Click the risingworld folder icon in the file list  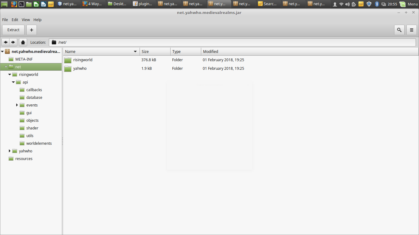coord(68,60)
